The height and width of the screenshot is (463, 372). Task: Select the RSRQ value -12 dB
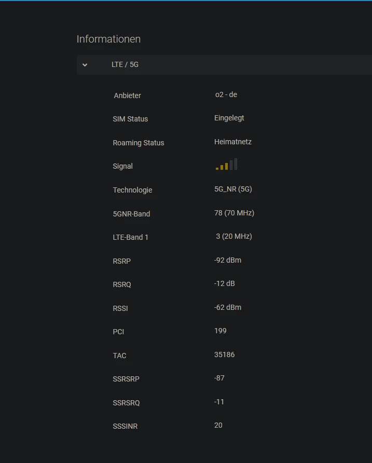224,283
